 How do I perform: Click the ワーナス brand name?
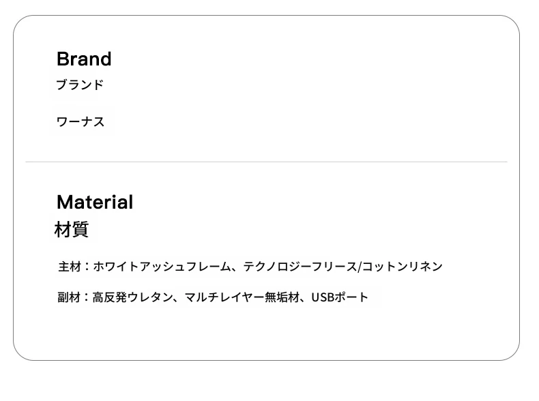tap(80, 121)
